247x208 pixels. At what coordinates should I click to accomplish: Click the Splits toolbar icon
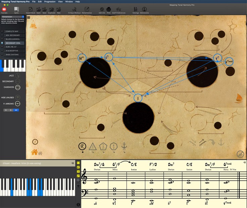[16, 9]
